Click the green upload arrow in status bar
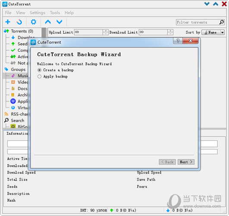This screenshot has height=216, width=229. pos(112,210)
